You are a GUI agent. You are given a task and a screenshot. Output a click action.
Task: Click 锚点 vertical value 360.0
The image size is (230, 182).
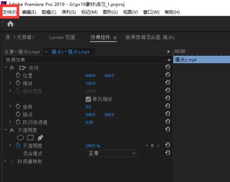(109, 115)
